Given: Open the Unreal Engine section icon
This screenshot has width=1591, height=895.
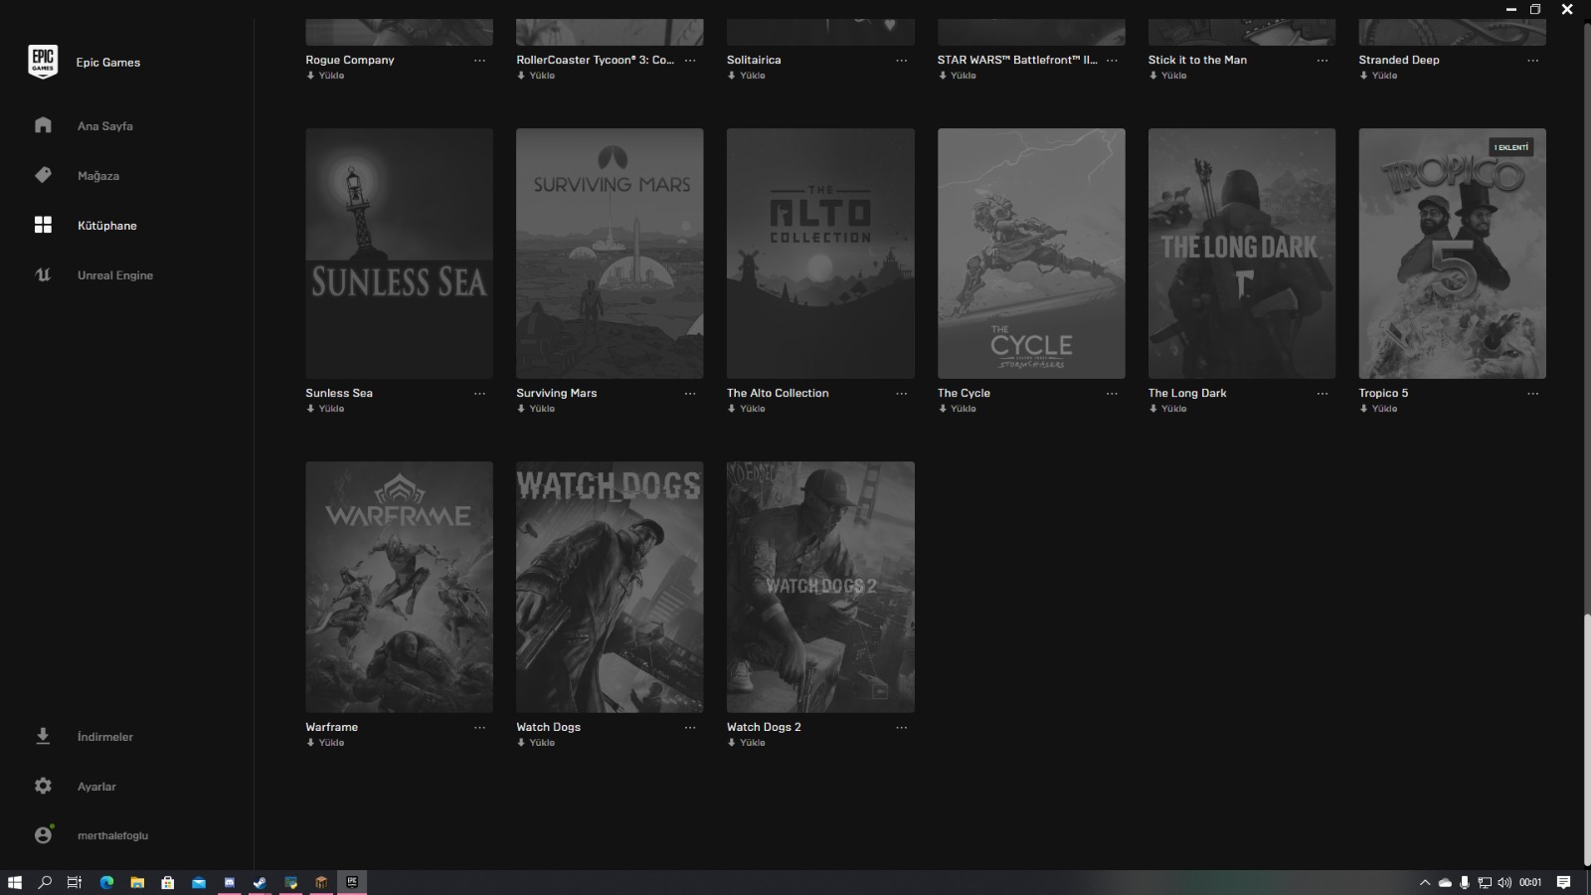Looking at the screenshot, I should coord(43,274).
